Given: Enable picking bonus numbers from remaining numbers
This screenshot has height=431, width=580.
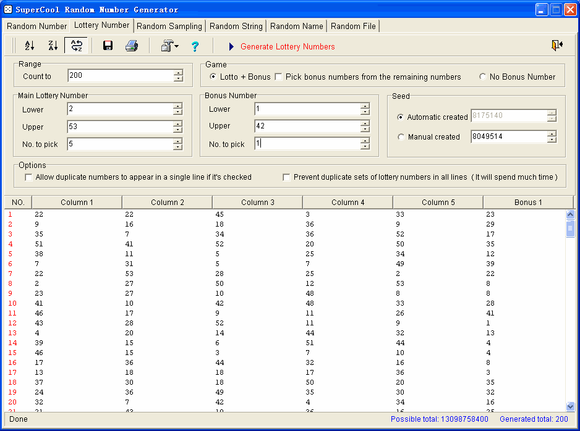Looking at the screenshot, I should point(279,77).
